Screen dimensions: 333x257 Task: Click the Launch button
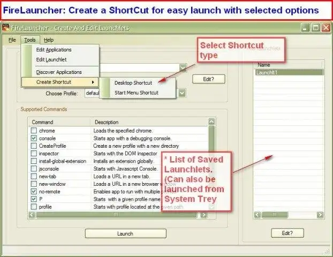125,233
